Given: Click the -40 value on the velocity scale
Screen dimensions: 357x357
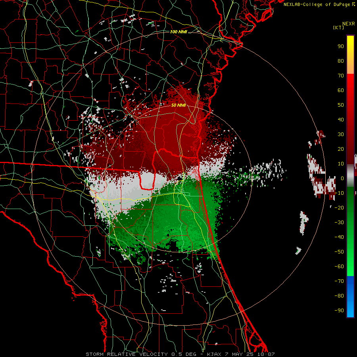Looking at the screenshot, I should click(339, 237).
